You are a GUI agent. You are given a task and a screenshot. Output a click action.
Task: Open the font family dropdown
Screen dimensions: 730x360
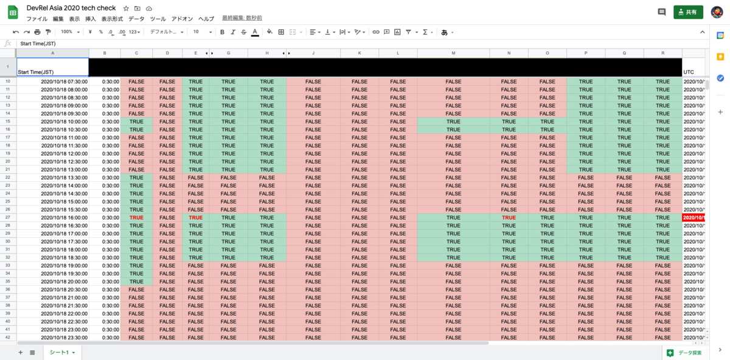point(166,32)
